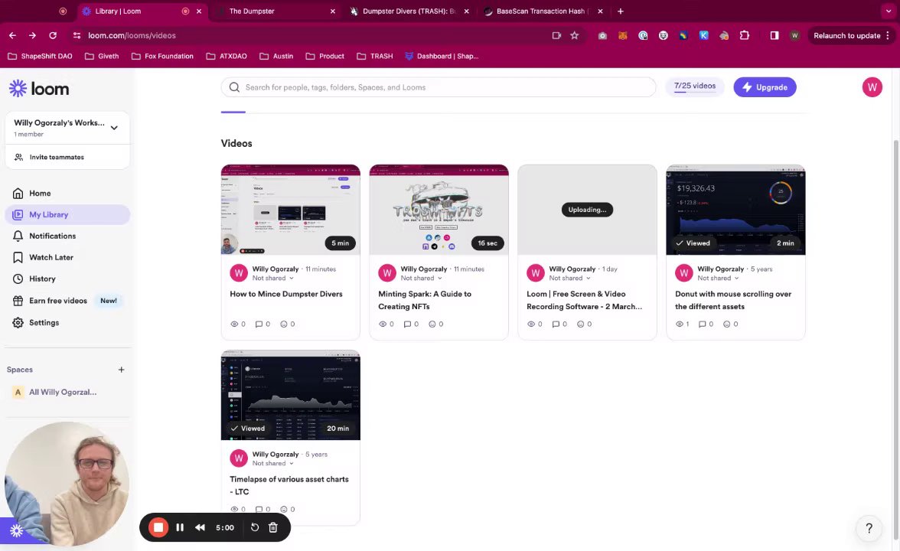The width and height of the screenshot is (900, 551).
Task: Open Earn free videos page
Action: coord(67,301)
